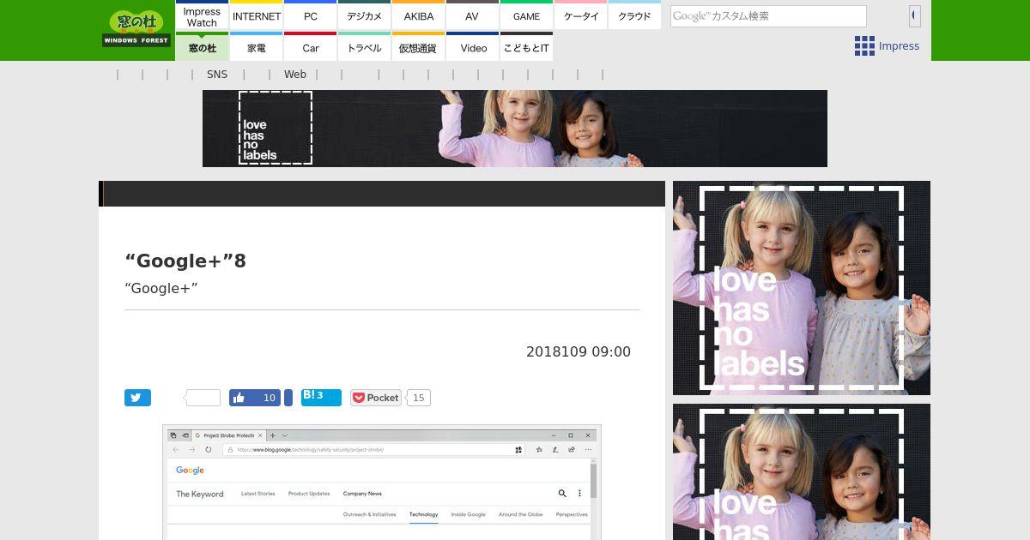Open the ケータイ Watch tab
Screen dimensions: 1030x540
[x=580, y=15]
